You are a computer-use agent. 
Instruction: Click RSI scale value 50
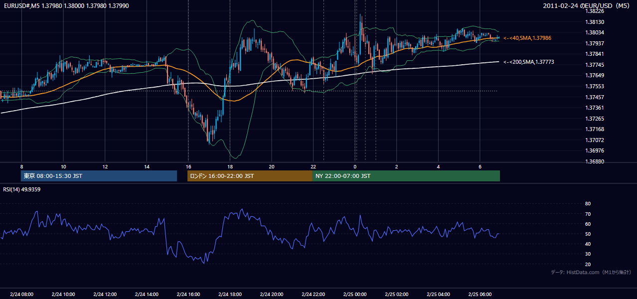pos(588,234)
